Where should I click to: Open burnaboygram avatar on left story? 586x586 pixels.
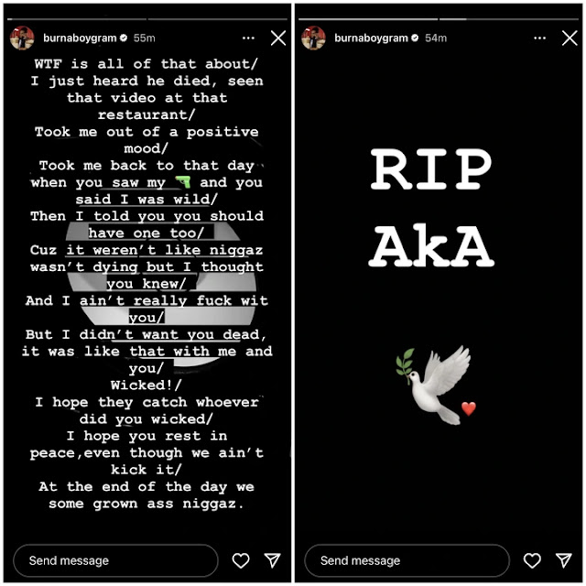[22, 38]
